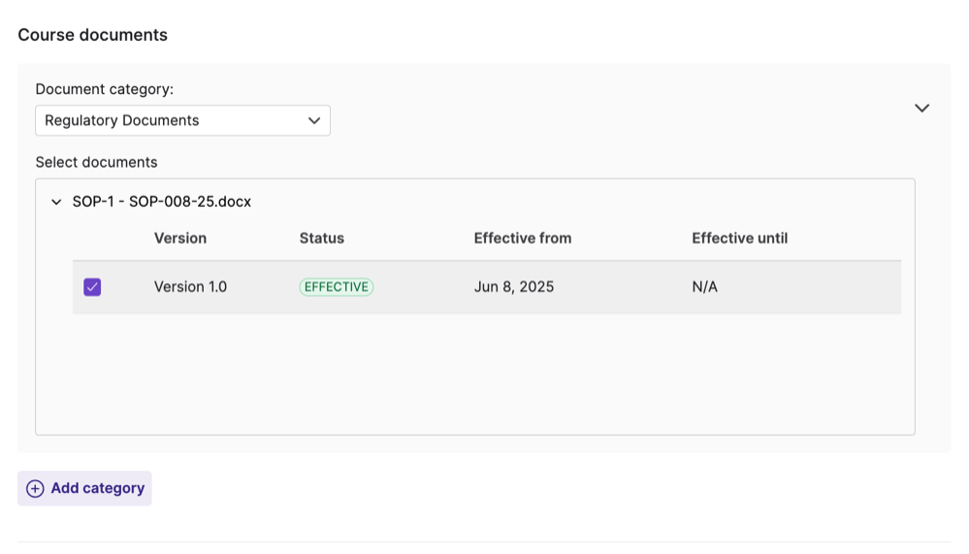
Task: Collapse the category panel using the top-right chevron
Action: [921, 108]
